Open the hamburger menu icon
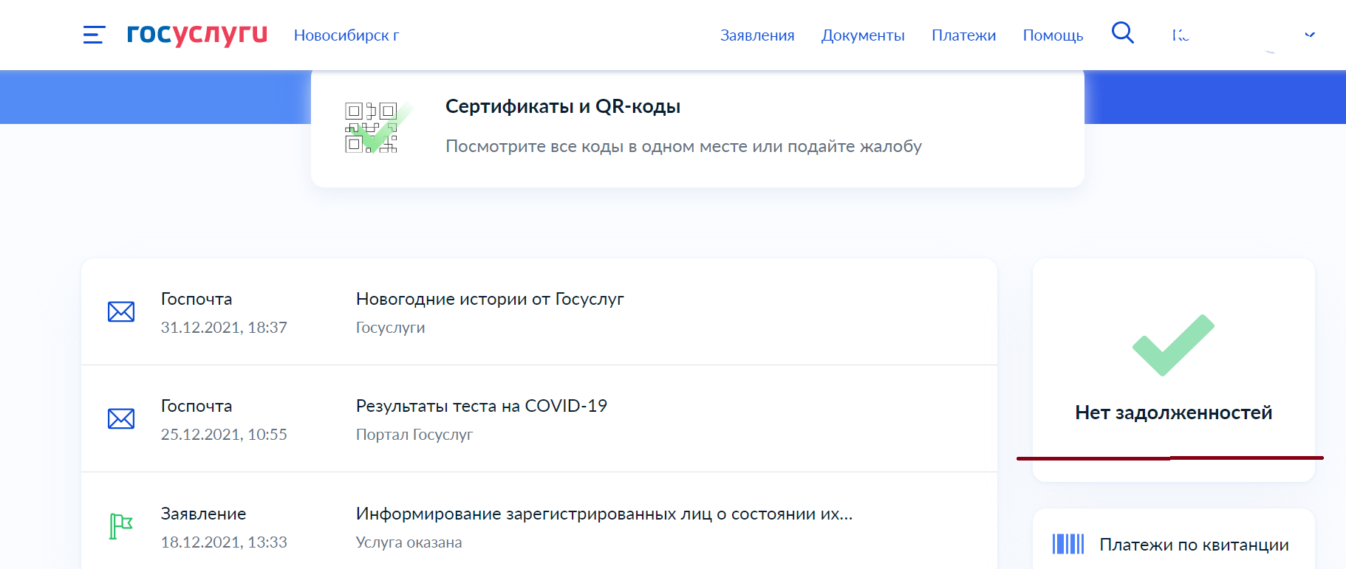The width and height of the screenshot is (1346, 569). [x=94, y=35]
